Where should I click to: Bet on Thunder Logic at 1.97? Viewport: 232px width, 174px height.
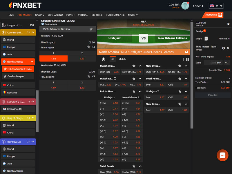point(53,88)
